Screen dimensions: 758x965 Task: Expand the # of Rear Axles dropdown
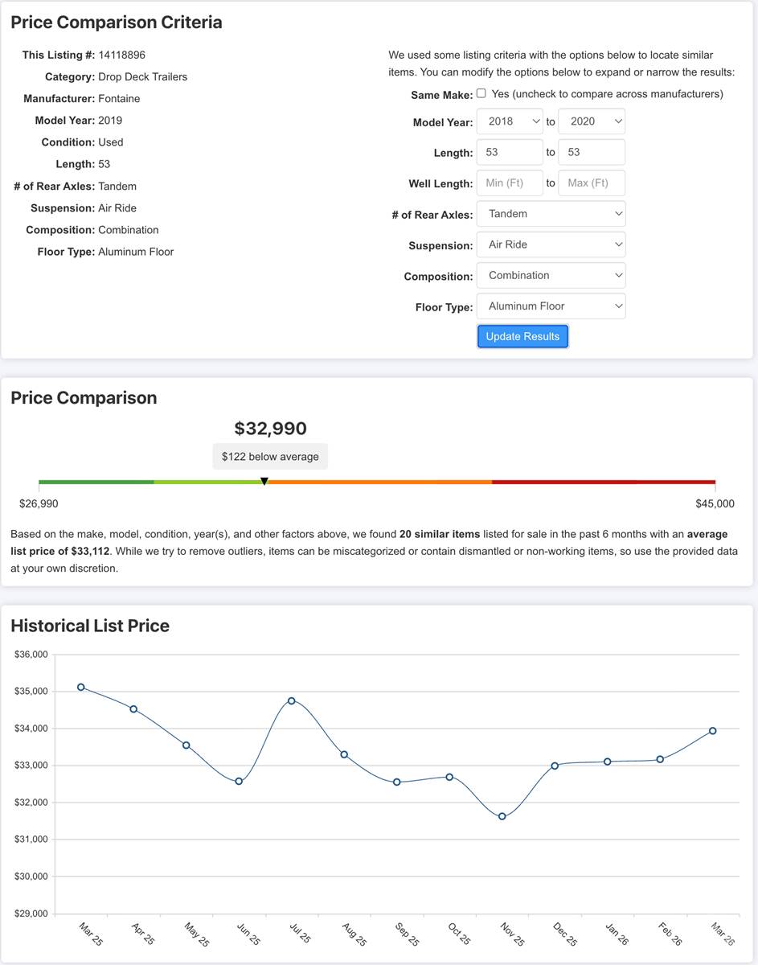click(x=551, y=214)
